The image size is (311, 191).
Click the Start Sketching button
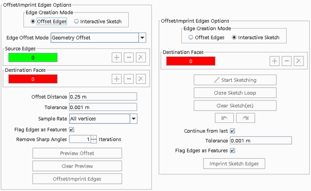235,80
